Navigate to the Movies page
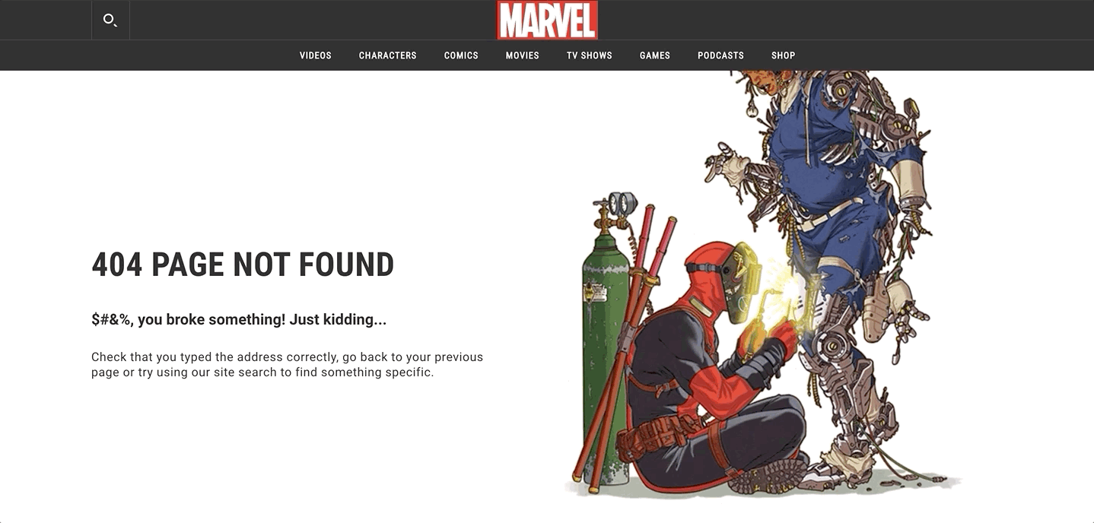Image resolution: width=1094 pixels, height=523 pixels. click(x=523, y=55)
